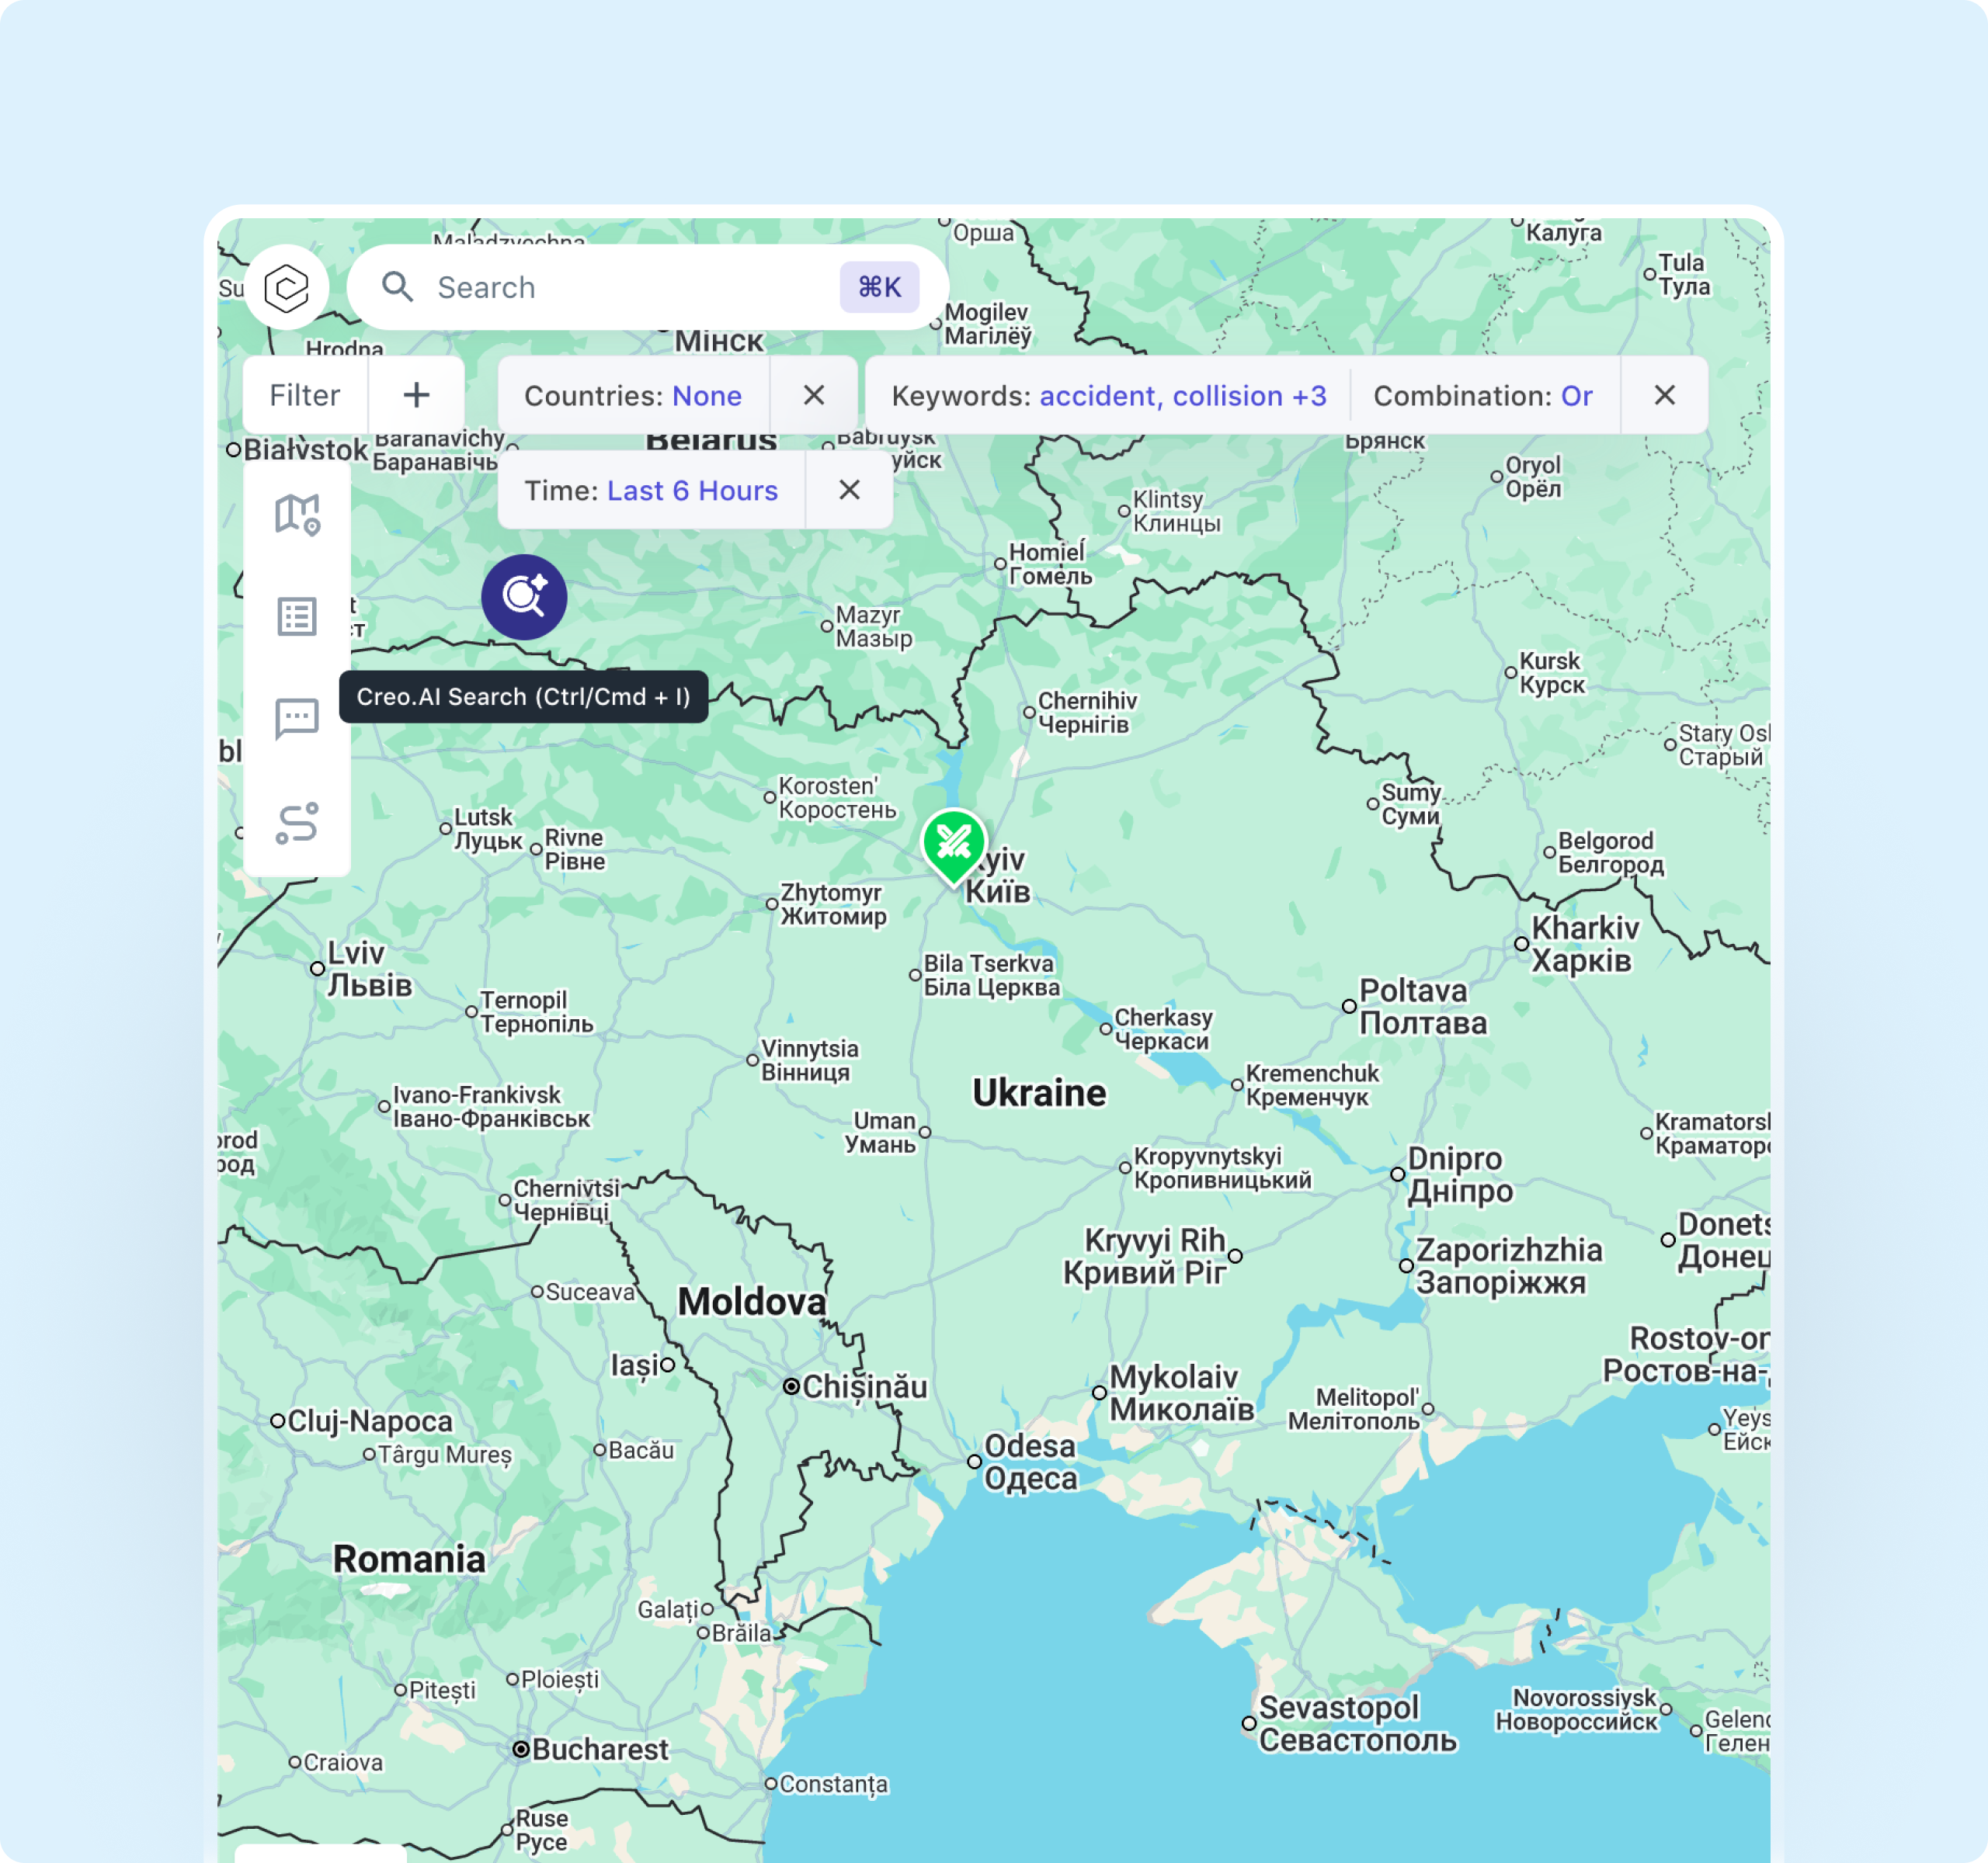This screenshot has height=1863, width=1988.
Task: Add a new filter with plus
Action: [x=416, y=395]
